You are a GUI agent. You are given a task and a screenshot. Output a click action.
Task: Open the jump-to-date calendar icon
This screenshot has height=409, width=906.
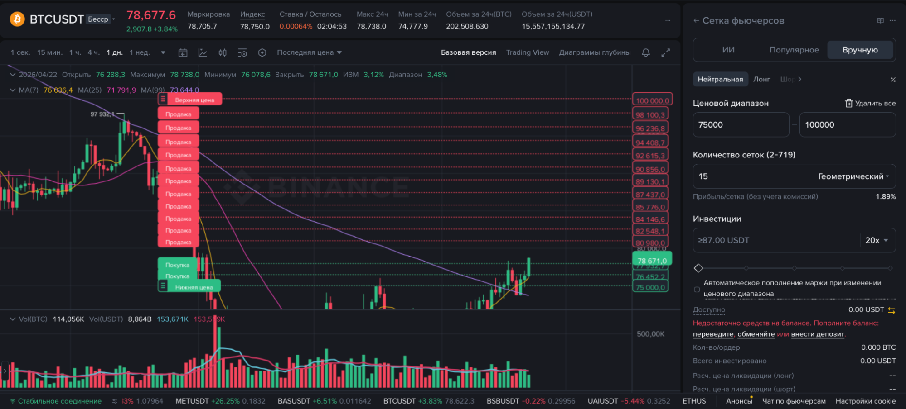183,52
